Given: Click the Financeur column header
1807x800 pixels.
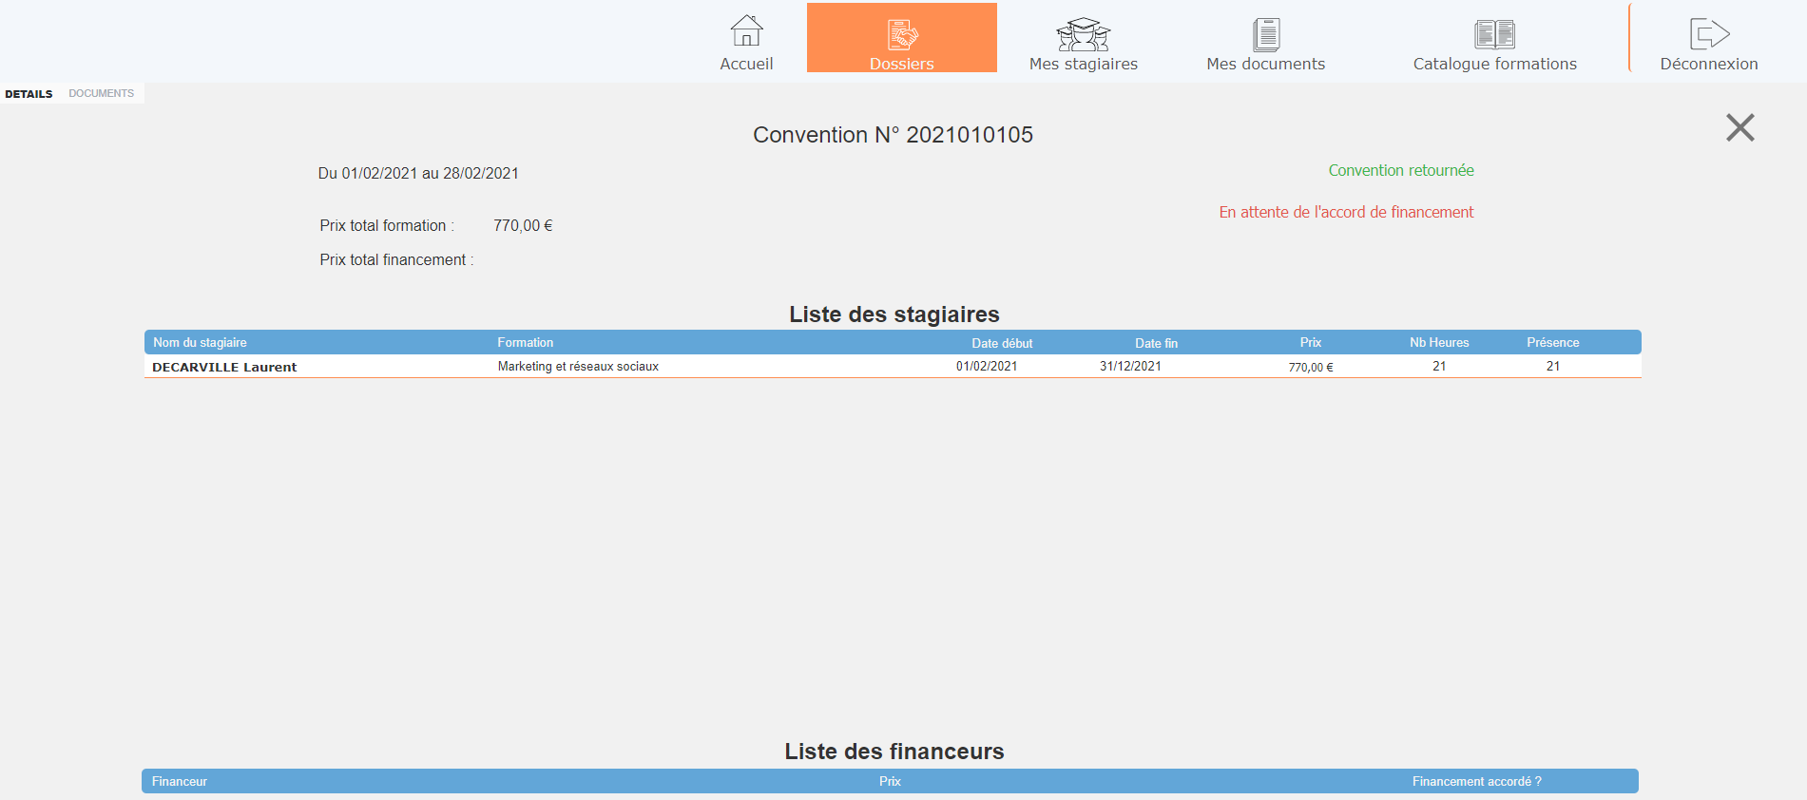Looking at the screenshot, I should tap(180, 782).
